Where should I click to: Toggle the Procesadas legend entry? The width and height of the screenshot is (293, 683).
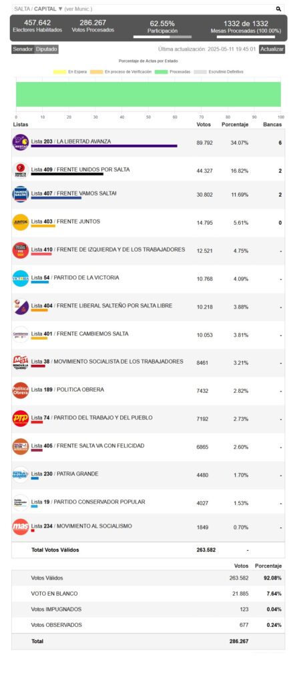click(173, 72)
